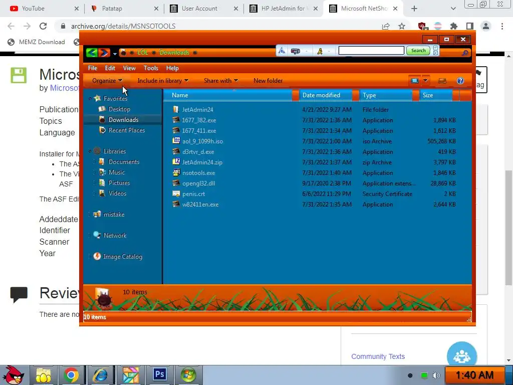513x385 pixels.
Task: Click the blue Help question mark icon
Action: pyautogui.click(x=460, y=81)
